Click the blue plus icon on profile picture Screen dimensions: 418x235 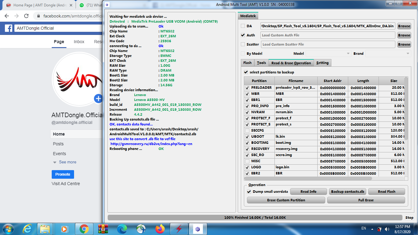98,99
